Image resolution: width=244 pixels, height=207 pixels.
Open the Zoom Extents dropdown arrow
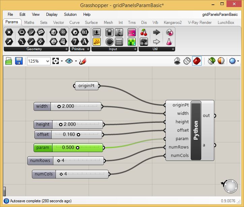[62, 61]
